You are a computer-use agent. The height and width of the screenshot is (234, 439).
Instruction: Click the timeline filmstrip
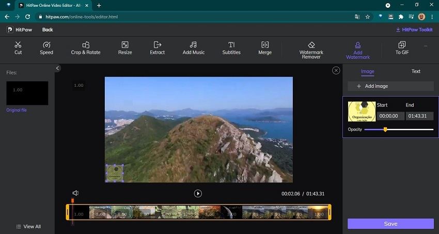(198, 212)
